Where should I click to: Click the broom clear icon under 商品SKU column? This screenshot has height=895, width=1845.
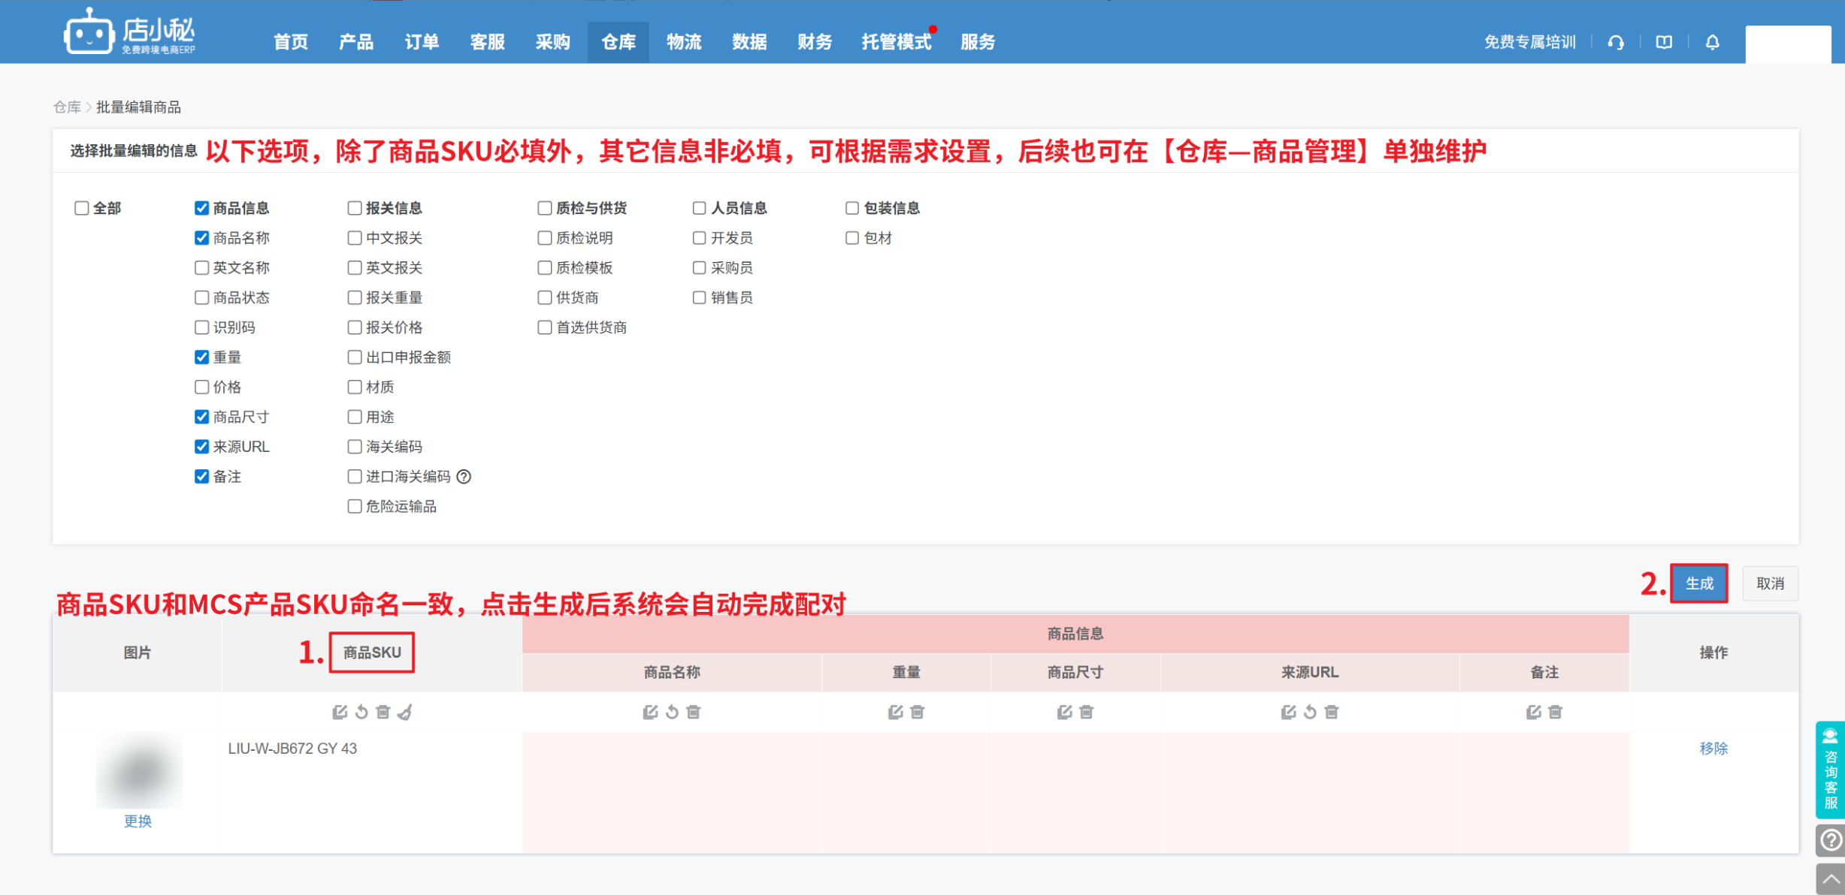(405, 712)
